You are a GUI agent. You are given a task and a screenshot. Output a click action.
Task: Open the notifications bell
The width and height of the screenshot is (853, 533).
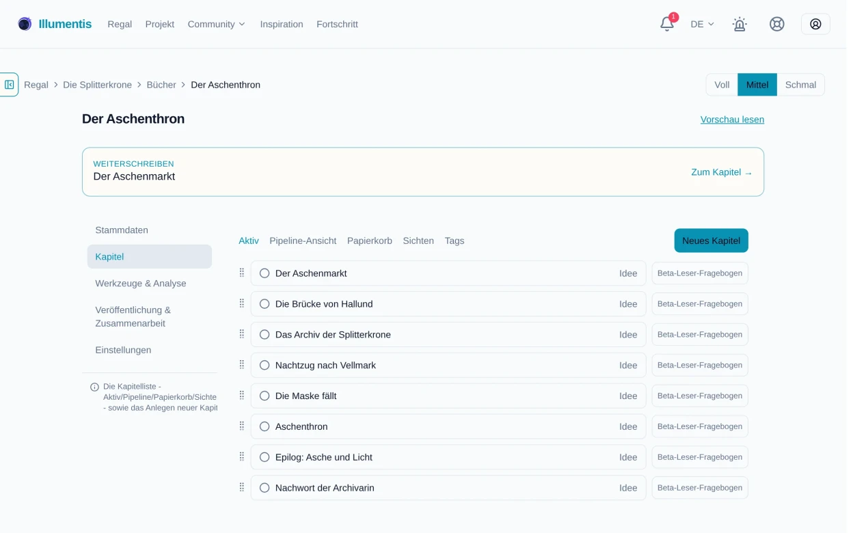(667, 24)
